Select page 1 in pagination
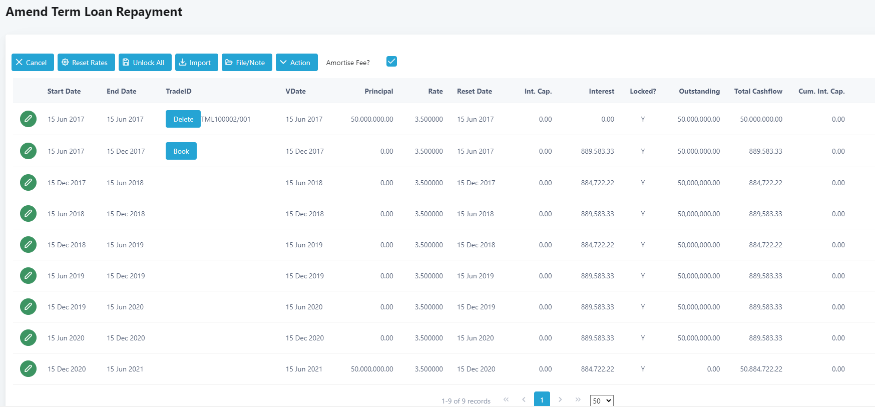The image size is (875, 407). [x=542, y=399]
